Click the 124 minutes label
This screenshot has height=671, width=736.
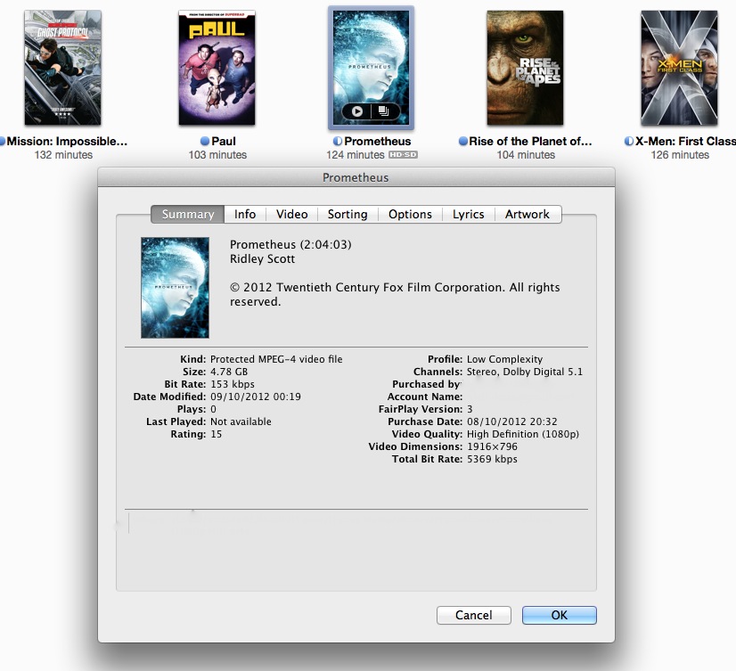tap(356, 154)
